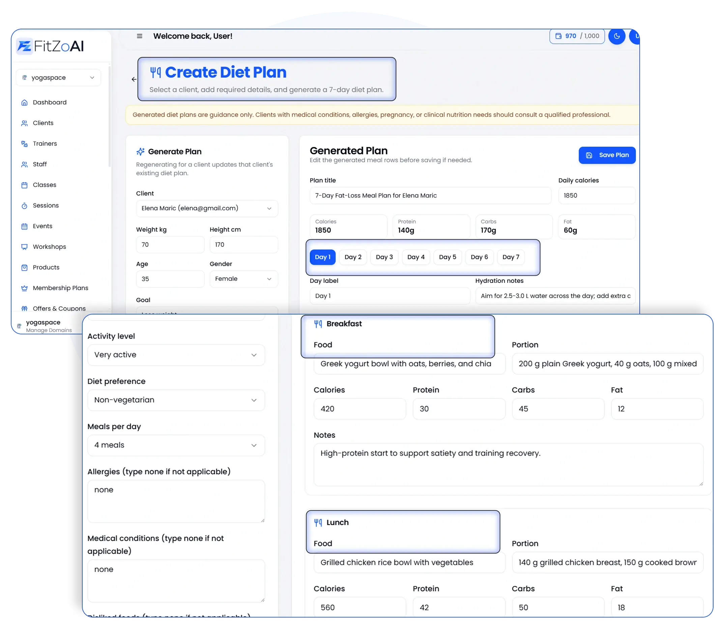The width and height of the screenshot is (723, 629).
Task: Click the Create Diet Plan utensils icon
Action: (155, 72)
